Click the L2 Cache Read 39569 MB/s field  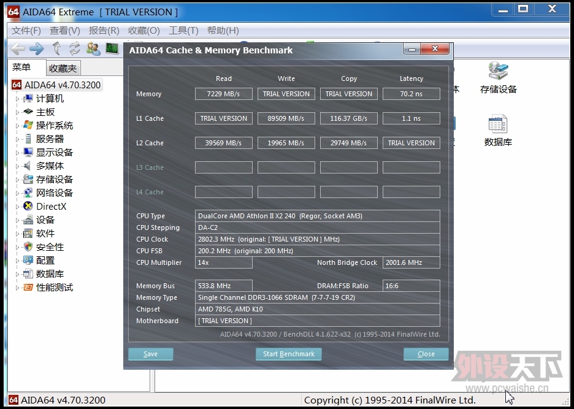[223, 143]
